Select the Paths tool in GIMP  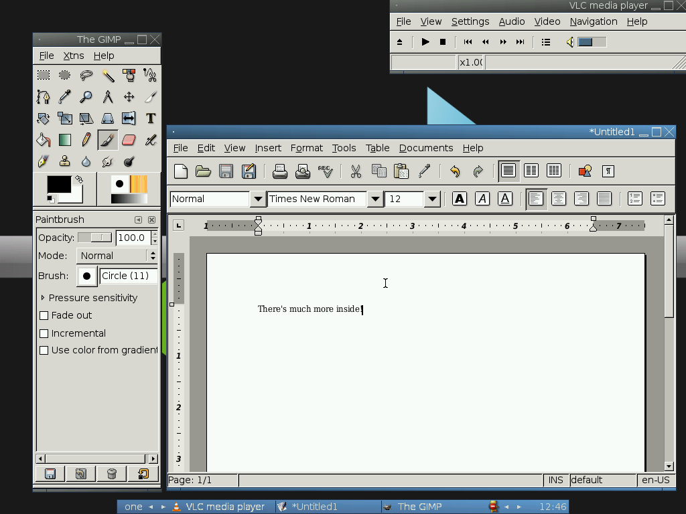click(x=44, y=96)
